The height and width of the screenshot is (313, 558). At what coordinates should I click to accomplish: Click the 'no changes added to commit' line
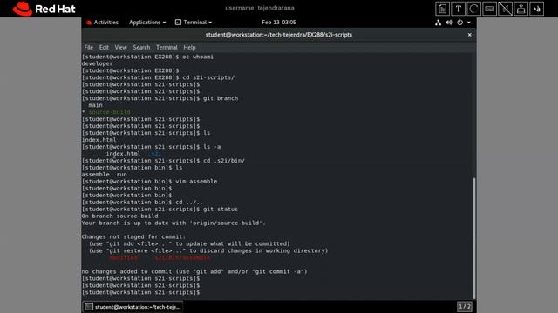tap(194, 271)
